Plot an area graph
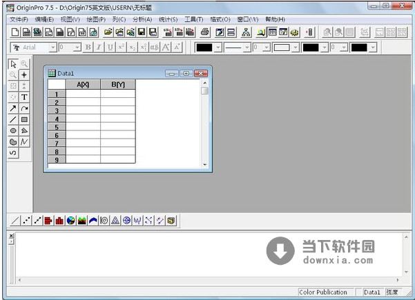 (x=81, y=220)
